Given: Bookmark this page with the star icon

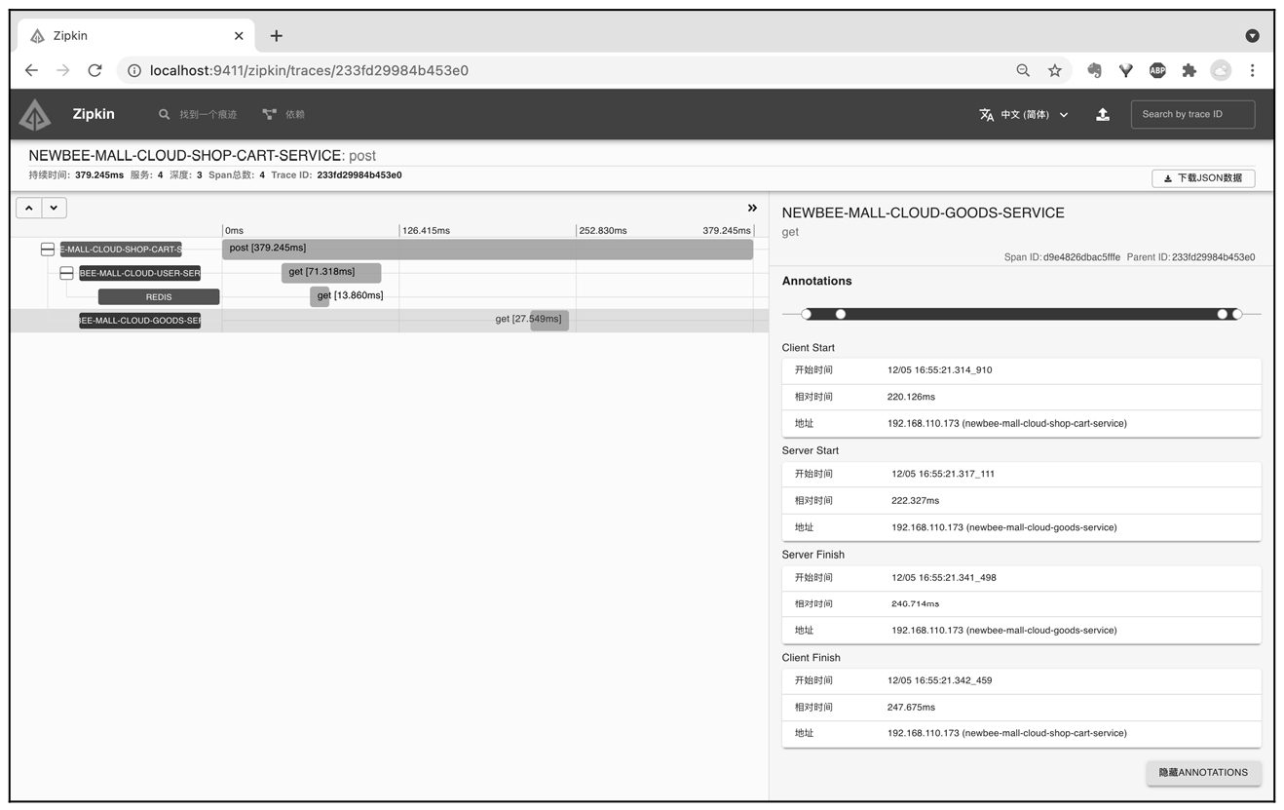Looking at the screenshot, I should (1054, 70).
